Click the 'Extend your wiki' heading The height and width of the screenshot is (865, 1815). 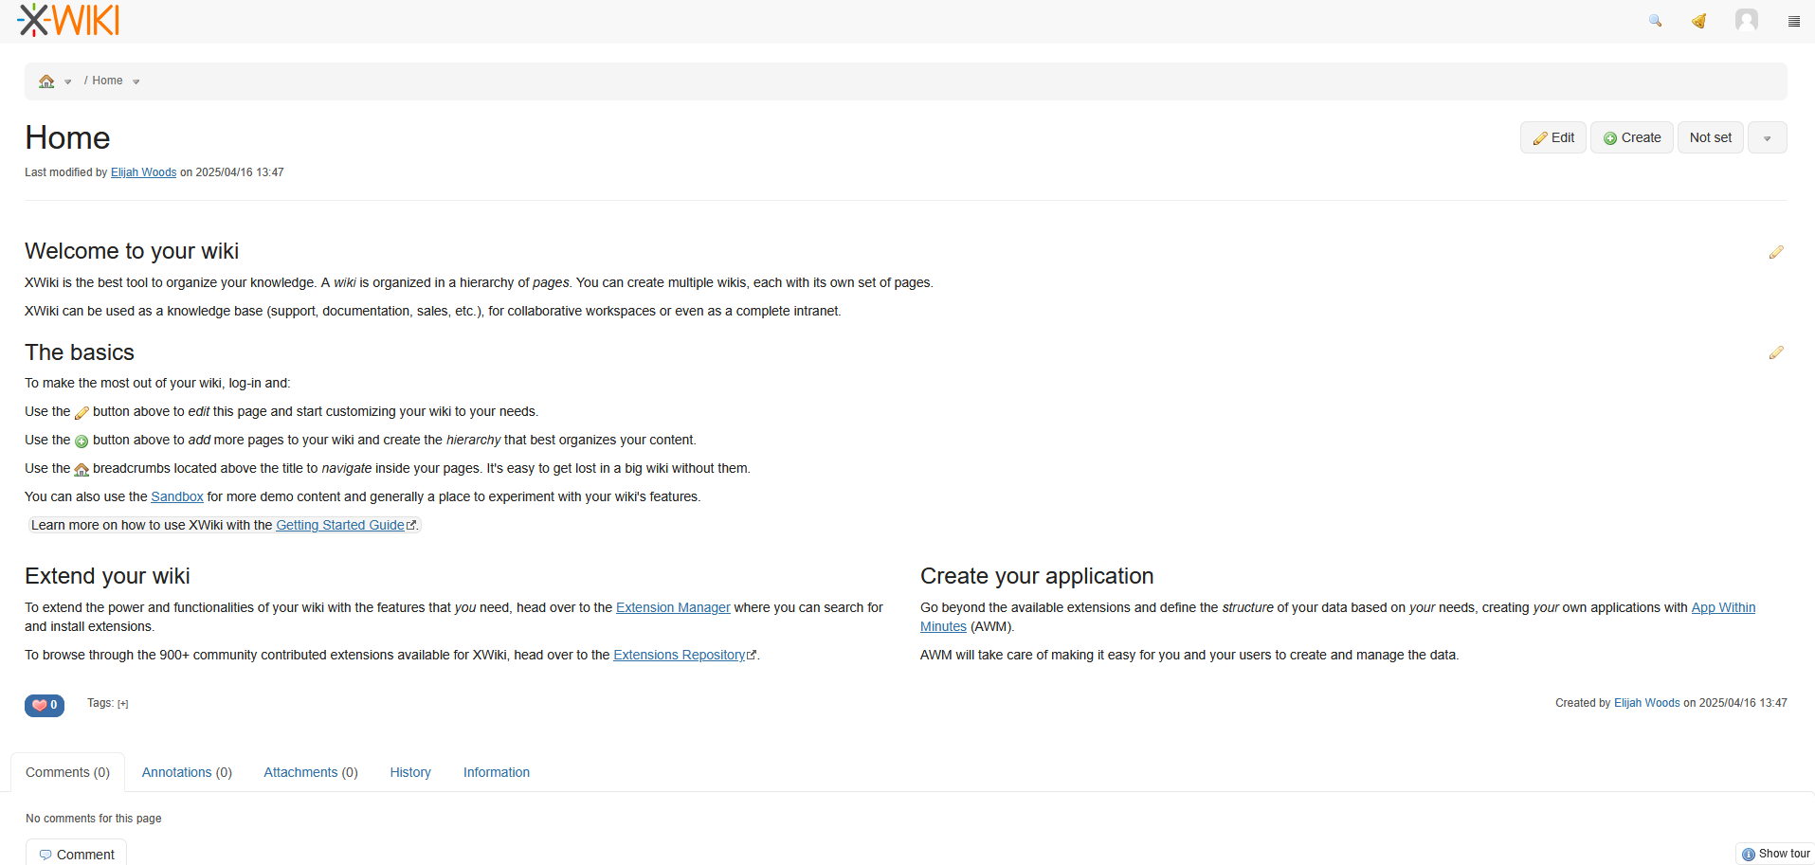pos(107,576)
